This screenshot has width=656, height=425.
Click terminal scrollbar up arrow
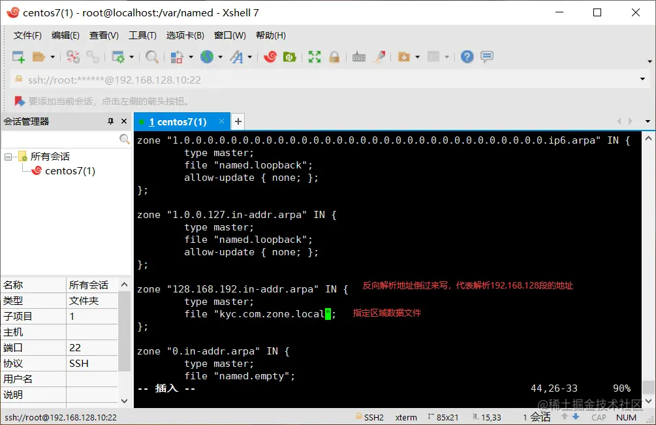[648, 138]
